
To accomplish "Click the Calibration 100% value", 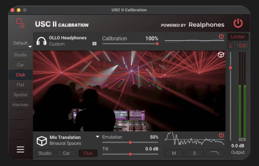I will (x=152, y=39).
